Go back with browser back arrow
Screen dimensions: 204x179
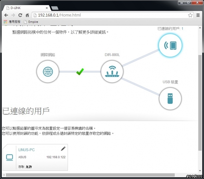[x=6, y=15]
